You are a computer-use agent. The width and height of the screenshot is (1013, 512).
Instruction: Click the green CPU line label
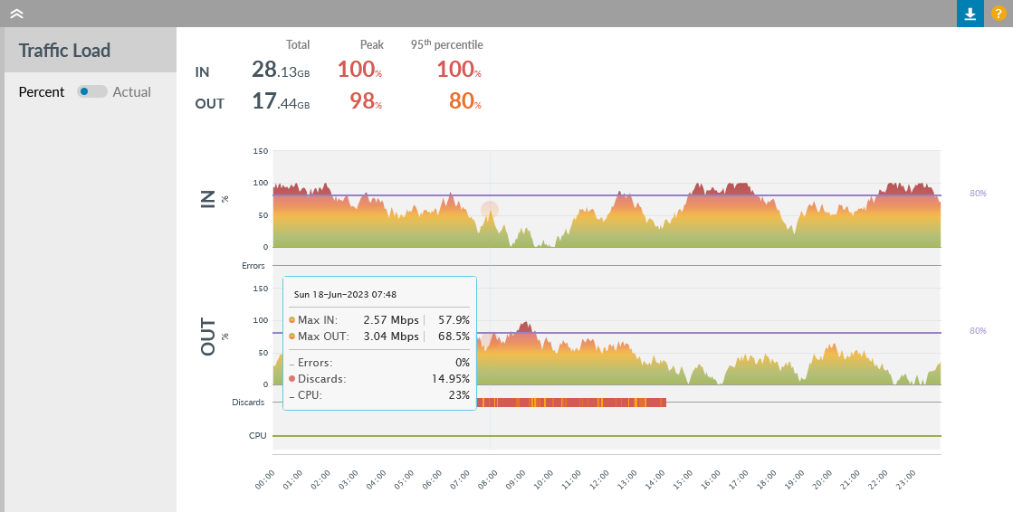pyautogui.click(x=257, y=435)
